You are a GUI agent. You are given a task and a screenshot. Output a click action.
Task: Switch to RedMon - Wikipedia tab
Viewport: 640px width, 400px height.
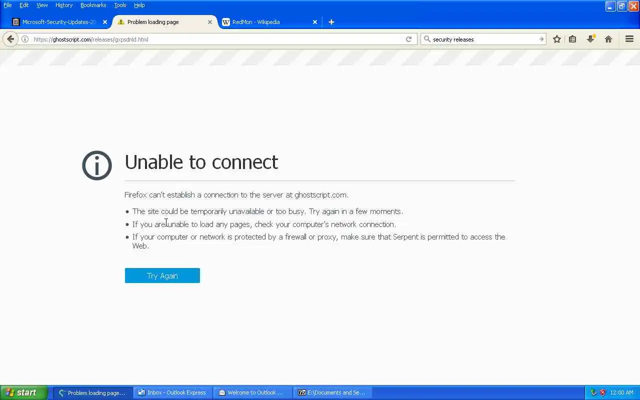(x=270, y=22)
